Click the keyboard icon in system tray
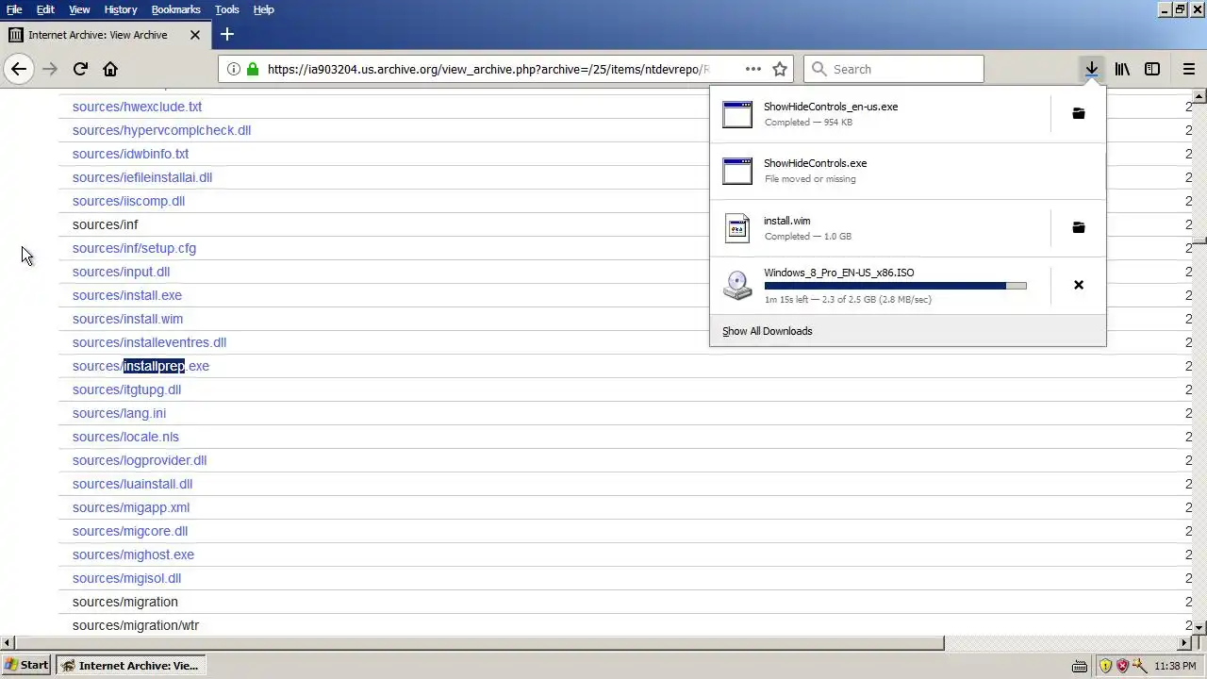The width and height of the screenshot is (1207, 679). (x=1080, y=666)
